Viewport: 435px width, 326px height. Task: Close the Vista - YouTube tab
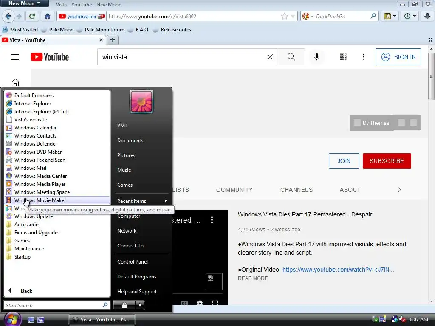[101, 40]
